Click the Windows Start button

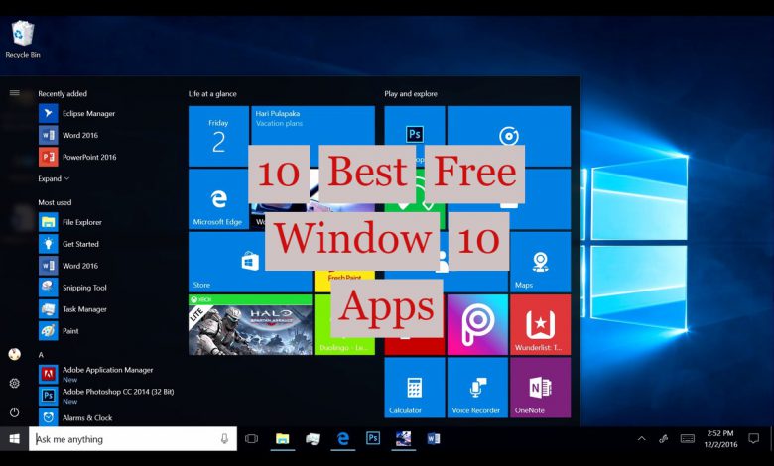(14, 438)
